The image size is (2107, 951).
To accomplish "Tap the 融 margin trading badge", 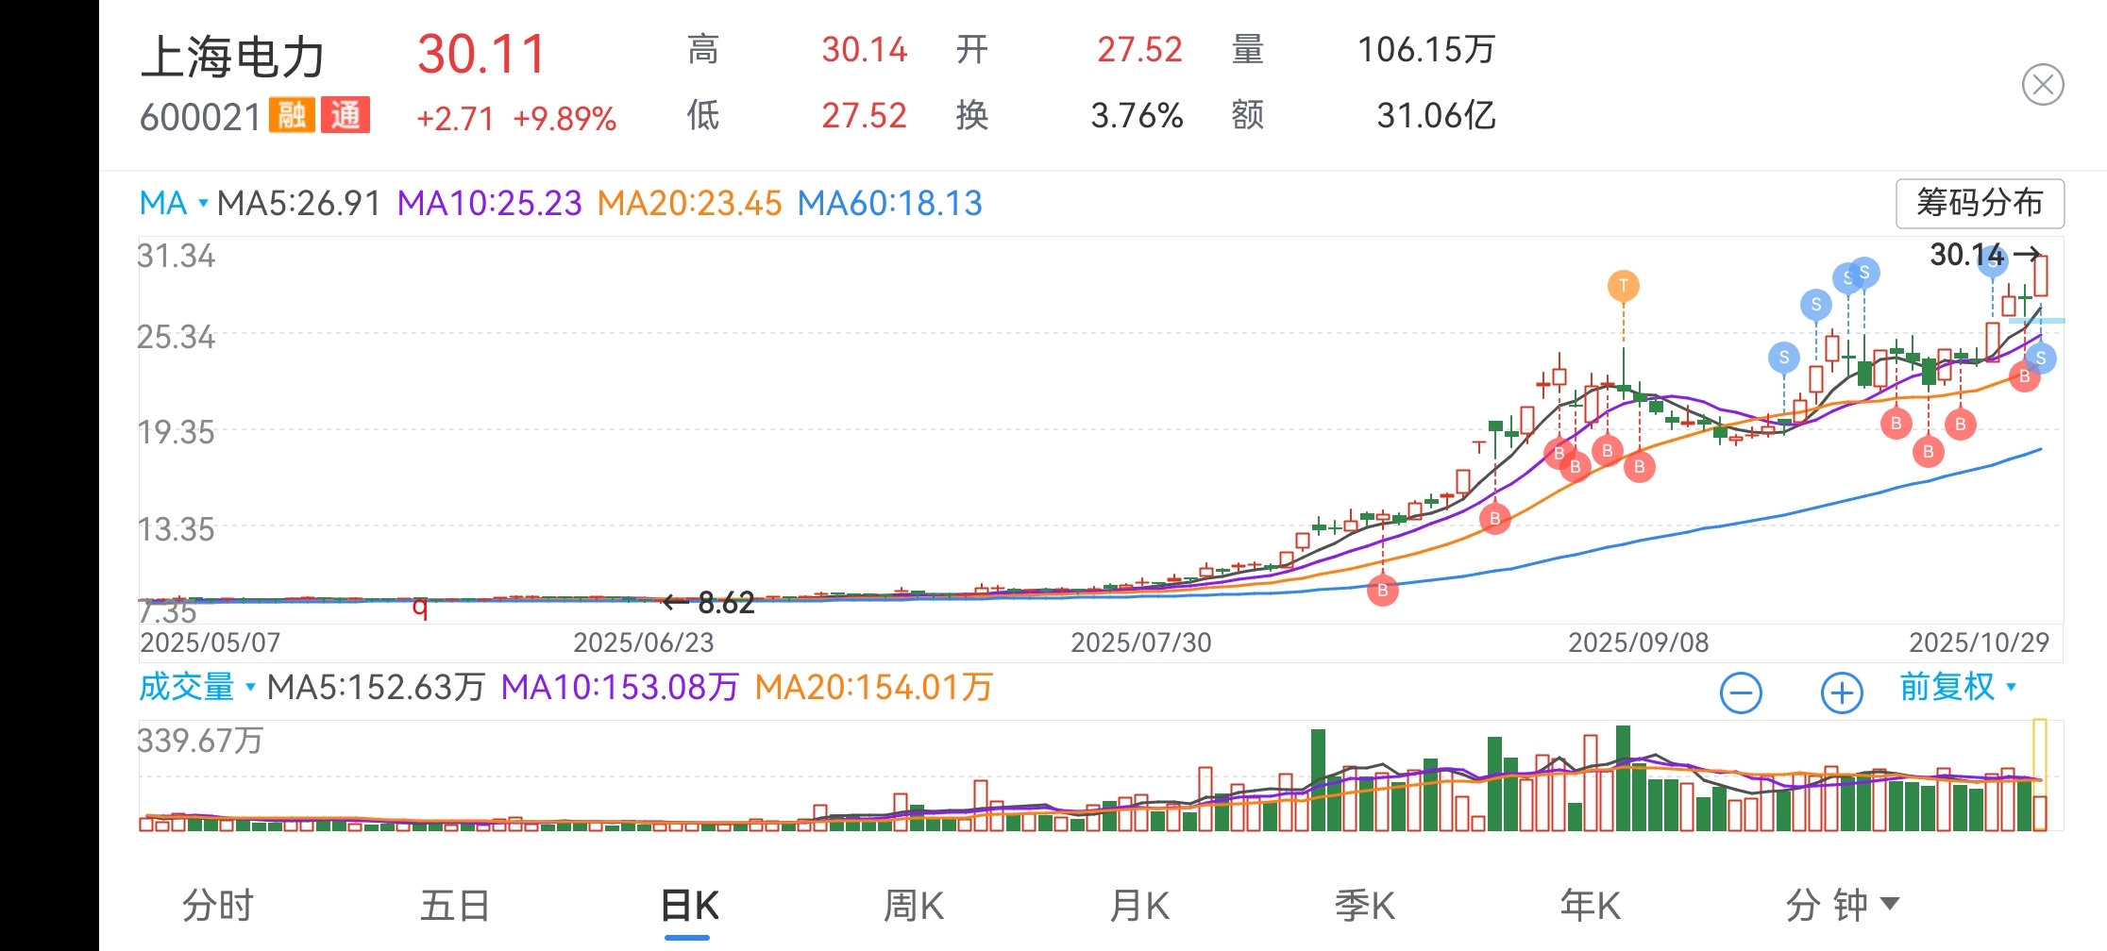I will coord(292,116).
